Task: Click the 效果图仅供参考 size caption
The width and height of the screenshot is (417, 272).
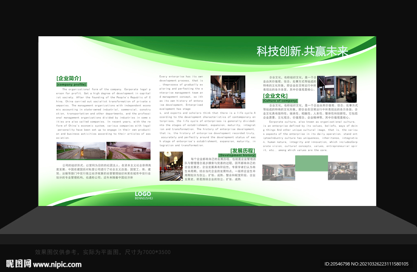Action: click(x=103, y=252)
